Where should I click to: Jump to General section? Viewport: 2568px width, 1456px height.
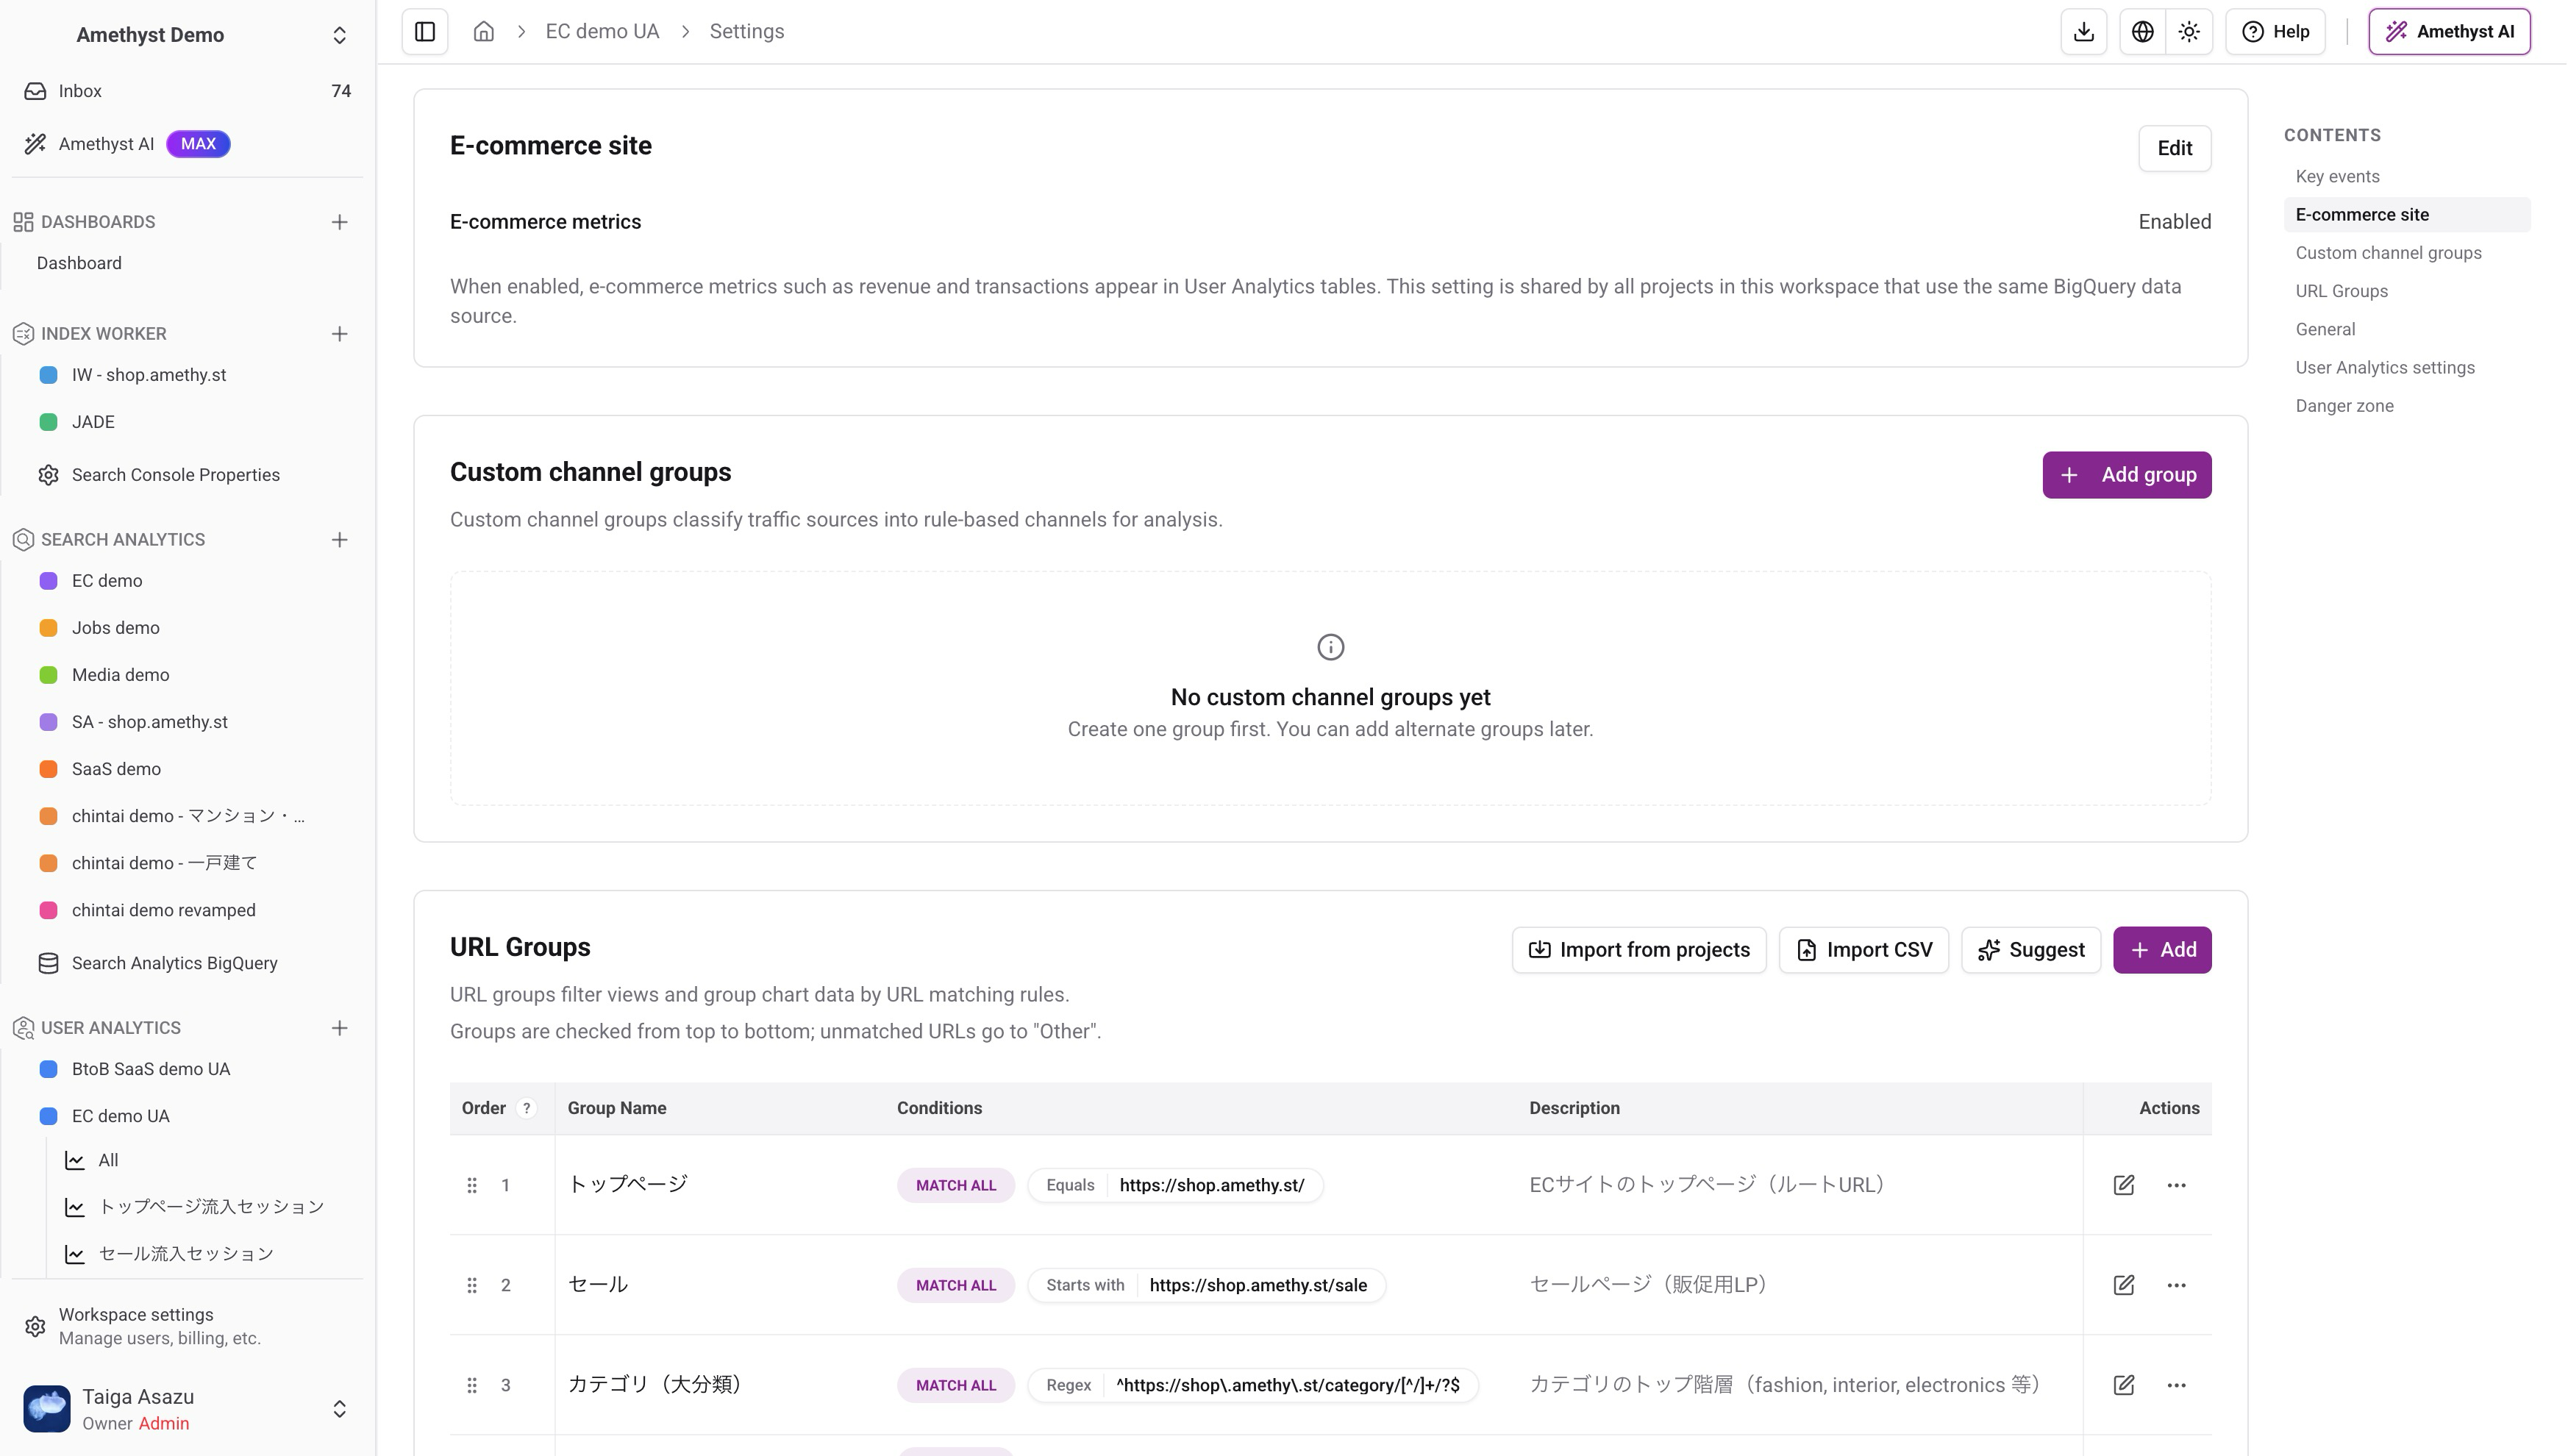tap(2325, 329)
